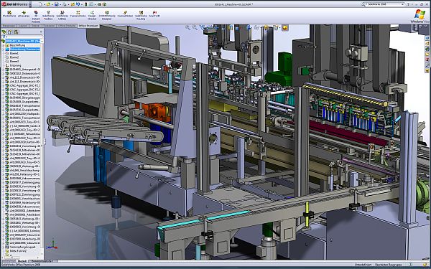Launch eDrawings from the toolbar

coord(24,14)
